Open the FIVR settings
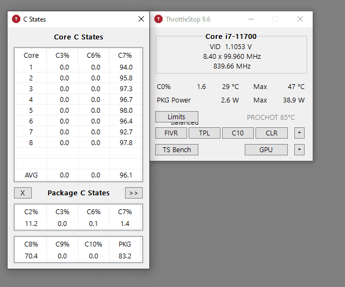345x287 pixels. [171, 133]
